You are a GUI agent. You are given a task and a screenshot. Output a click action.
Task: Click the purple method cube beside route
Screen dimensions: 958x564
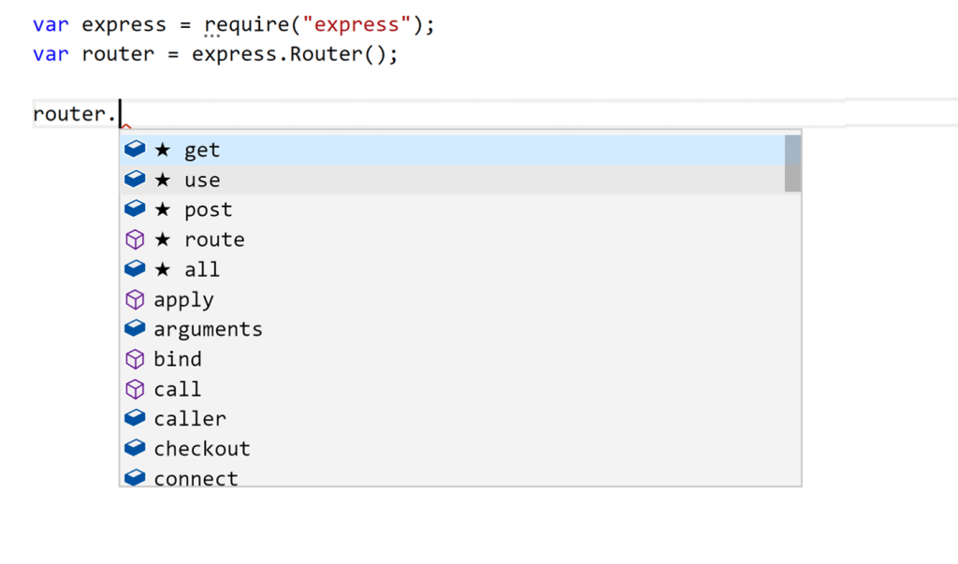coord(136,239)
